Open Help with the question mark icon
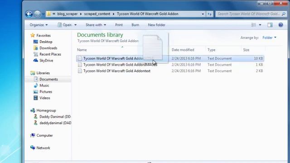The height and width of the screenshot is (163, 290). click(x=281, y=25)
